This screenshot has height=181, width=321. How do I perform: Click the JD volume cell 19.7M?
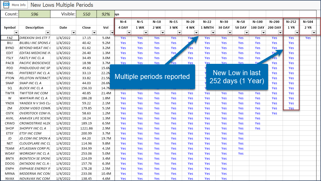pyautogui.click(x=106, y=138)
